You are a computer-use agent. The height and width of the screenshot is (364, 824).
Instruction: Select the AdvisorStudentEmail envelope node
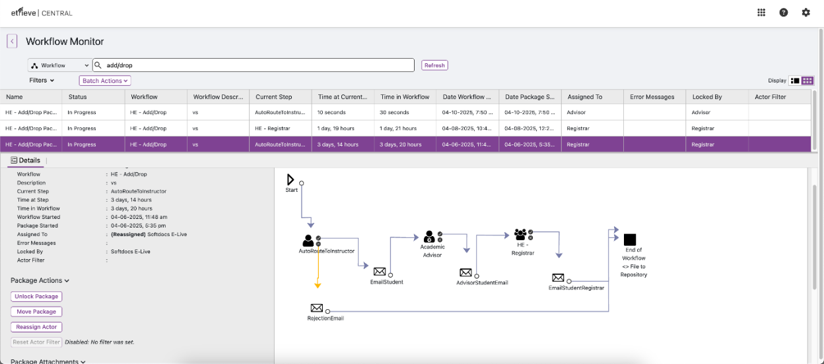[x=465, y=272]
